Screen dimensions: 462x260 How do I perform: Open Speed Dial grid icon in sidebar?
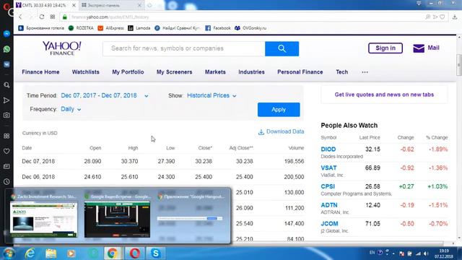coord(6,136)
